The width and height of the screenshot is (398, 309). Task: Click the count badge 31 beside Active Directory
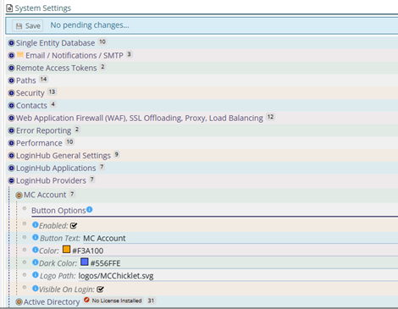[151, 301]
